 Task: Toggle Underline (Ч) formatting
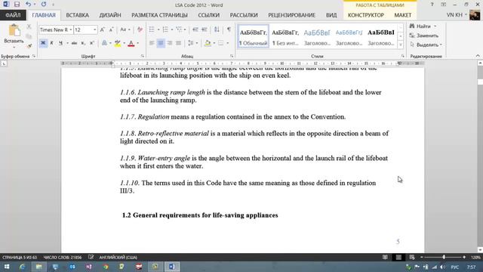point(60,43)
